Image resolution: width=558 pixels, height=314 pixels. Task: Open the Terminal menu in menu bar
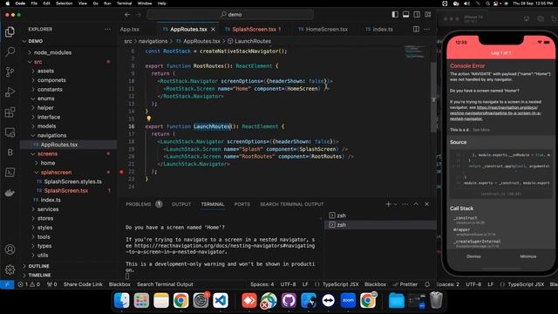point(124,3)
